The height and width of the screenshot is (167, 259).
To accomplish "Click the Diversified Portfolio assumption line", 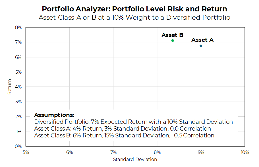I will [x=133, y=122].
